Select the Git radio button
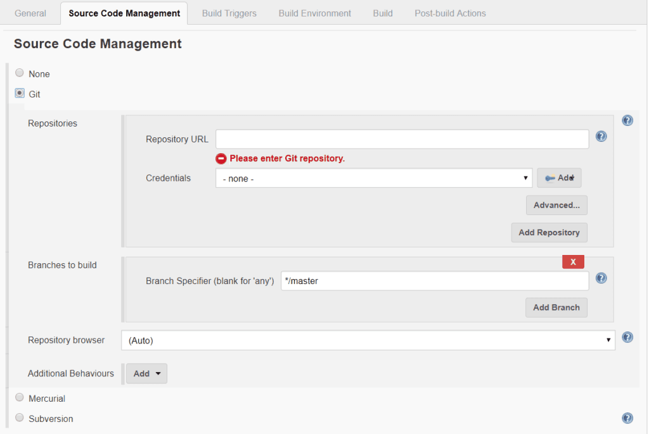Screen dimensions: 649x434 [x=20, y=94]
